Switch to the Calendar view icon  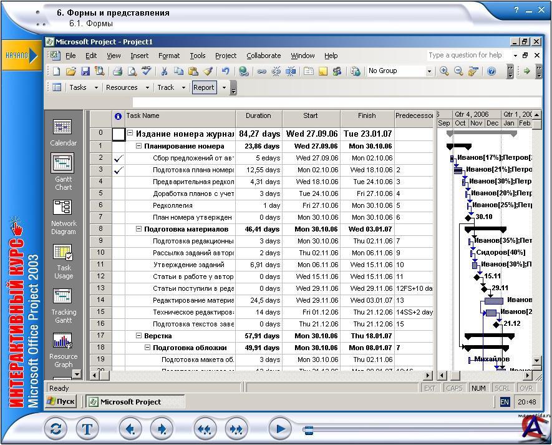(63, 127)
